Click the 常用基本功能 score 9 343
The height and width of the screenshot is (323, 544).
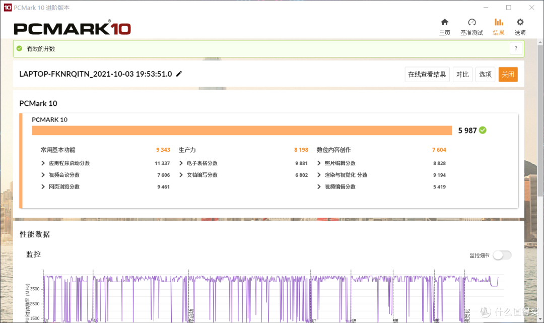(x=163, y=150)
